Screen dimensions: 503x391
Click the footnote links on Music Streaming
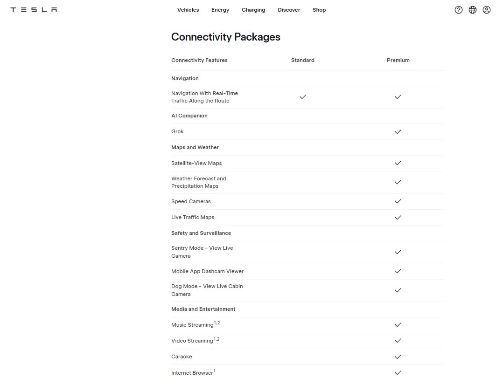pos(217,322)
